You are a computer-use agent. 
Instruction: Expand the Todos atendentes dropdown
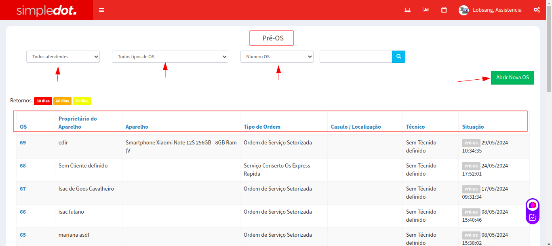pos(63,57)
